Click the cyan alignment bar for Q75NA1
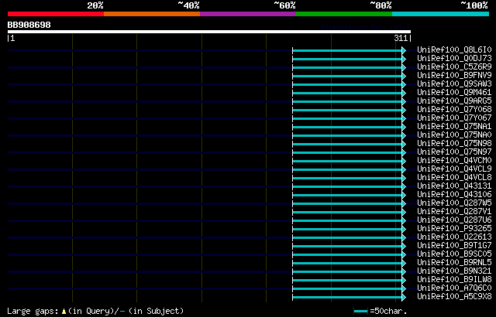Viewport: 496px width, 317px height. click(347, 127)
